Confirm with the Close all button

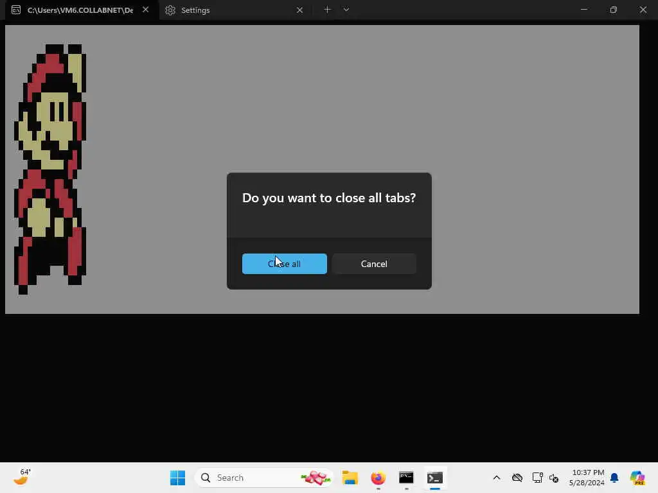point(284,264)
